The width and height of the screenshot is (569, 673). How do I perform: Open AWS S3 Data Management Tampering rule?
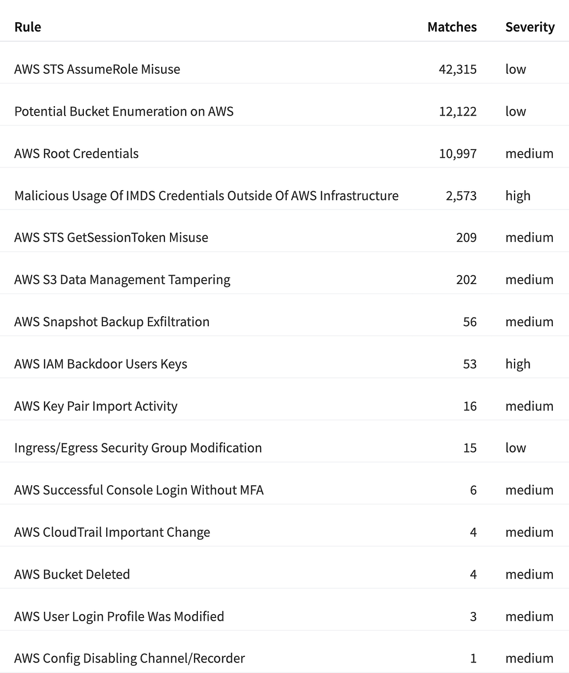pos(122,280)
